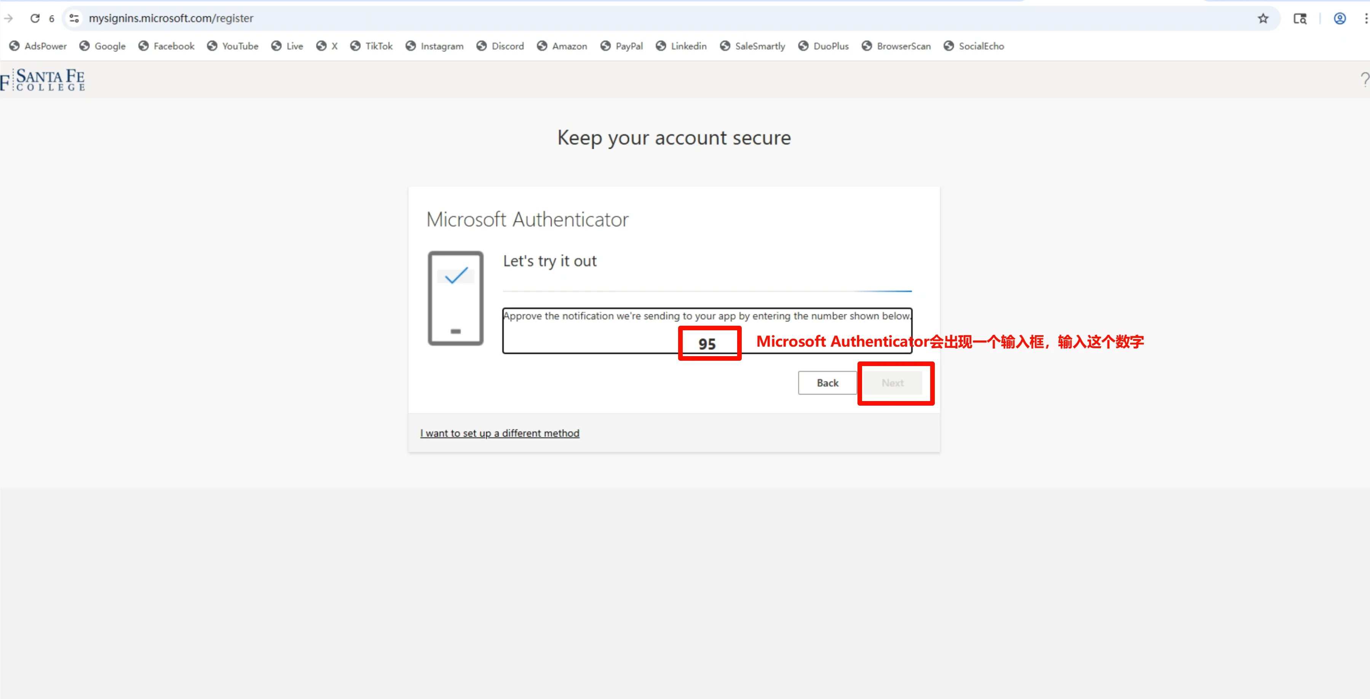Click the phone checkmark illustration
The height and width of the screenshot is (699, 1370).
point(456,298)
